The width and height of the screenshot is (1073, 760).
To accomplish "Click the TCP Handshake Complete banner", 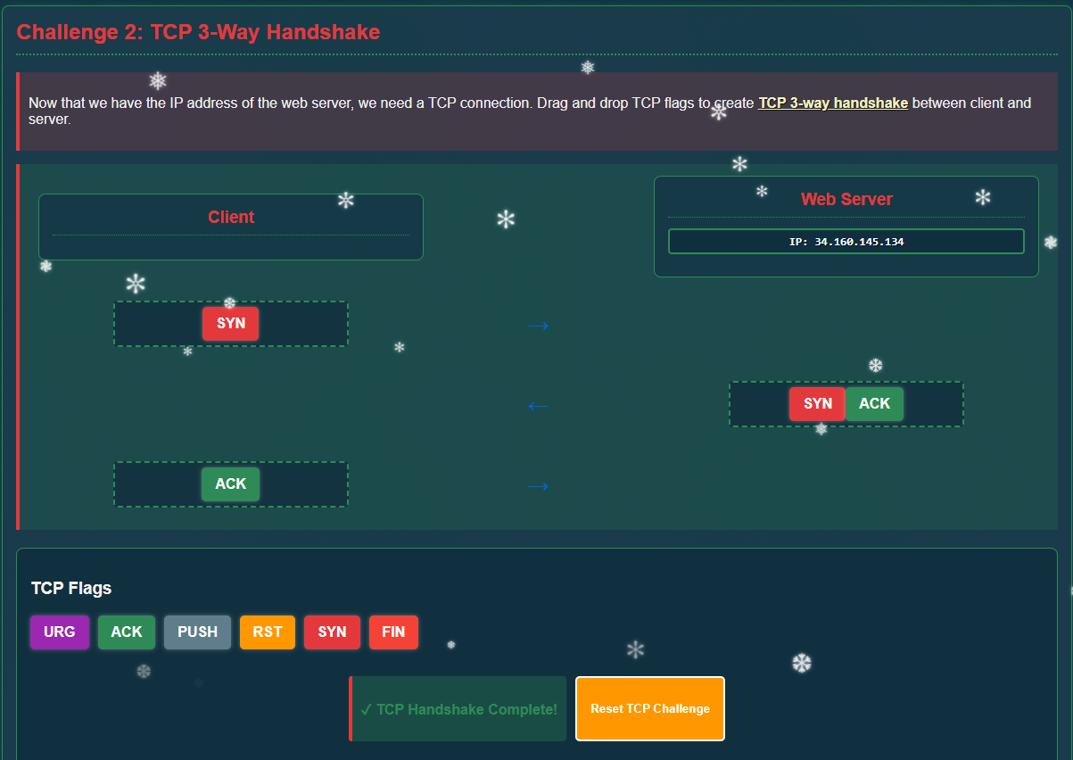I will coord(458,708).
